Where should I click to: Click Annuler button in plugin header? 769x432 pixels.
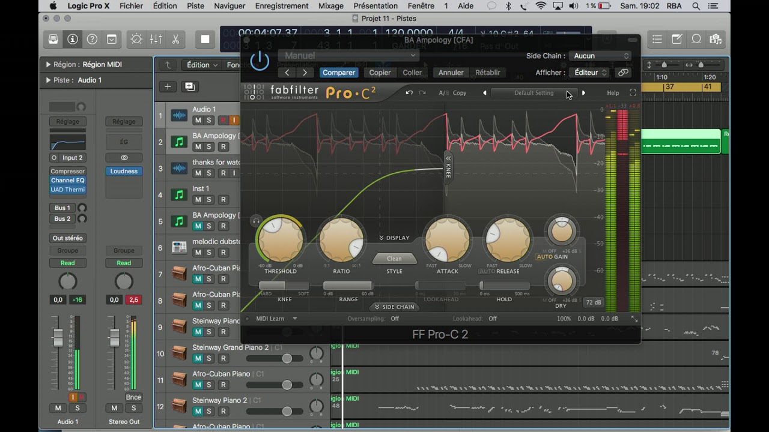[x=451, y=73]
